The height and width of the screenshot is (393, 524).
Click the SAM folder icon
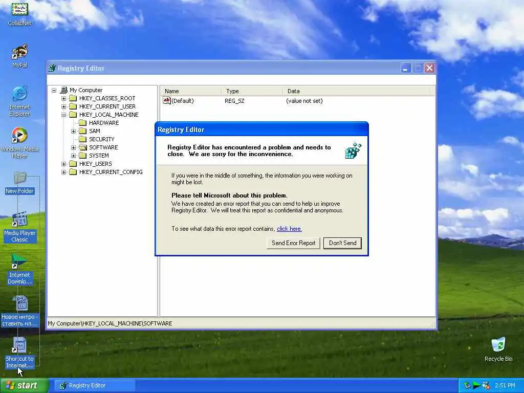coord(82,131)
